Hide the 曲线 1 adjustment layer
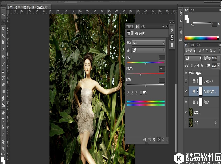The image size is (222, 164). (186, 101)
